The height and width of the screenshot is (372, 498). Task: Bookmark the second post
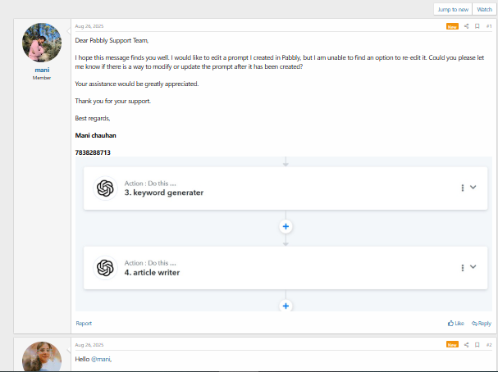[477, 345]
